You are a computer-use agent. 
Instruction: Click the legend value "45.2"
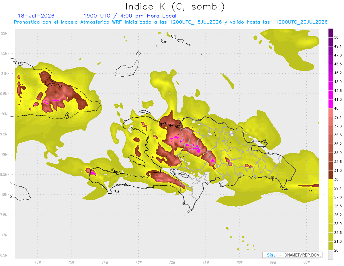[x=338, y=73]
